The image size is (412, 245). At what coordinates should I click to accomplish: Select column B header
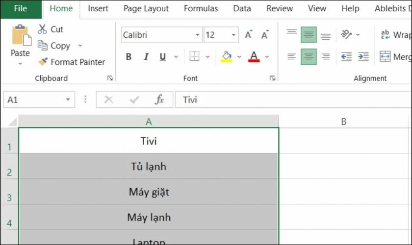coord(343,122)
